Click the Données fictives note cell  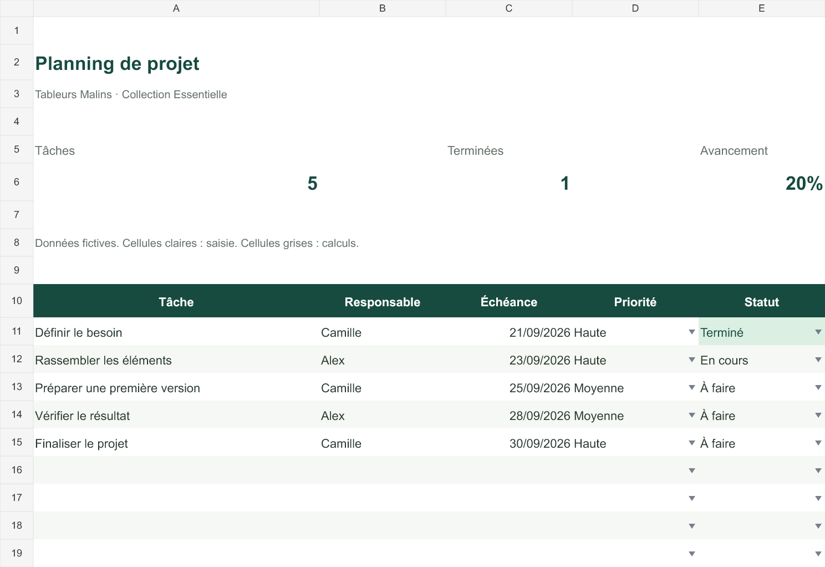click(x=197, y=243)
